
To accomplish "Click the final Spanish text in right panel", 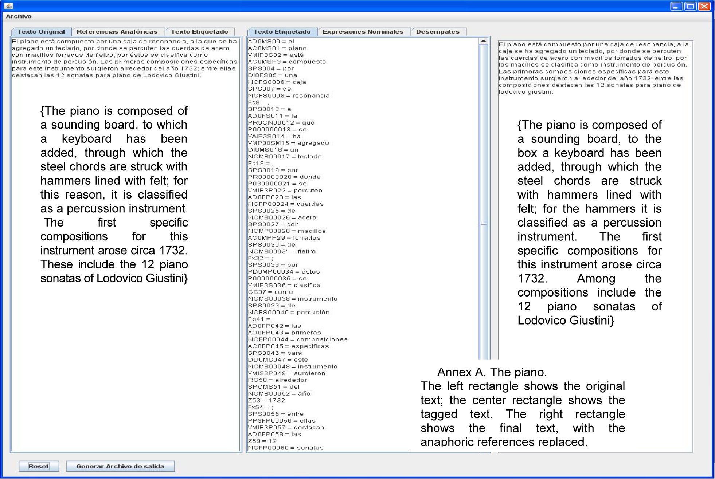I will (x=593, y=68).
